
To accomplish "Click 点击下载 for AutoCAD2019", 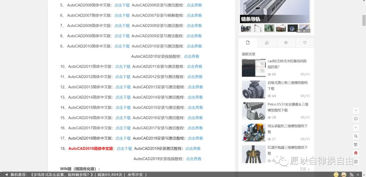I will 124,148.
